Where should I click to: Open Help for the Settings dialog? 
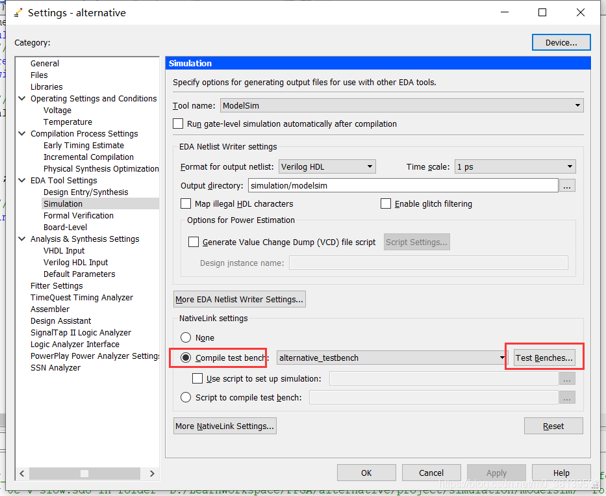(561, 473)
